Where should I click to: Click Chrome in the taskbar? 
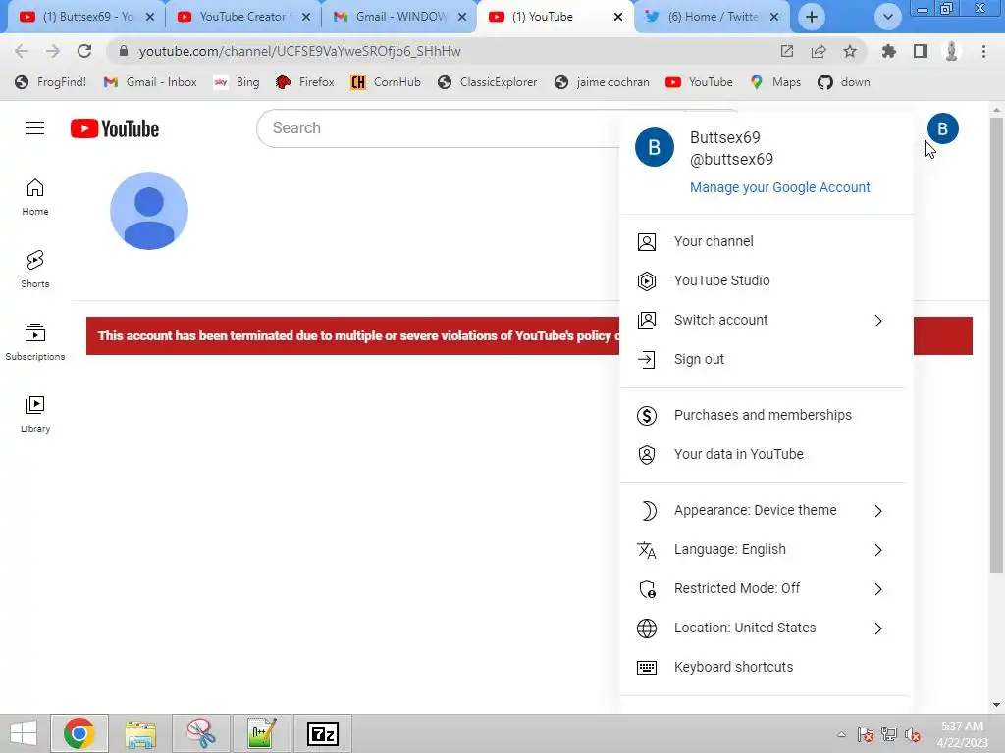[79, 733]
